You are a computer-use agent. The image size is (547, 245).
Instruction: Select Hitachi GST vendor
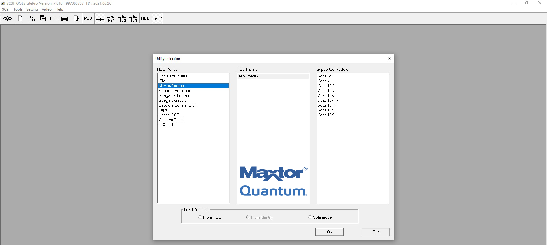tap(193, 115)
